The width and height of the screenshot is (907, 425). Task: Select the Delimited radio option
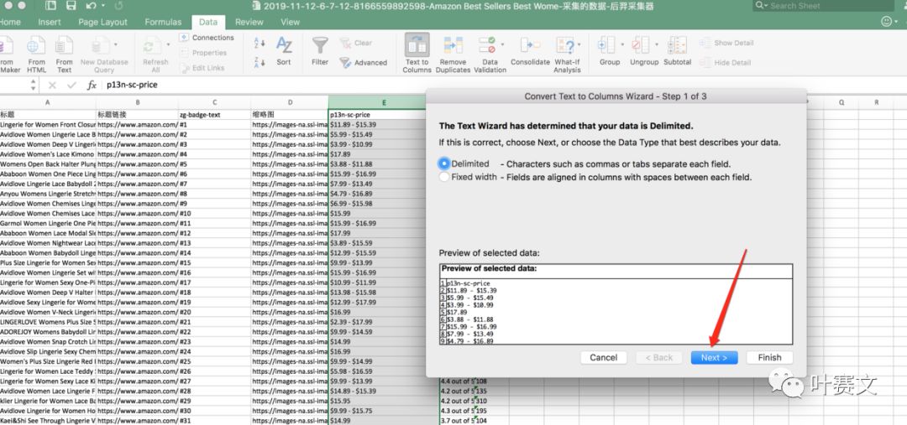point(443,163)
